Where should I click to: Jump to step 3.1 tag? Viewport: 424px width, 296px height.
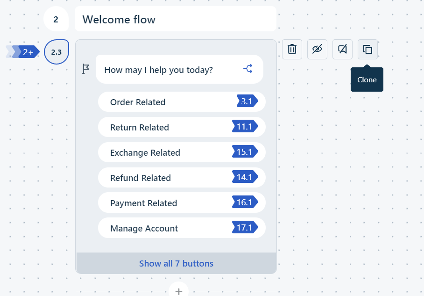click(247, 101)
